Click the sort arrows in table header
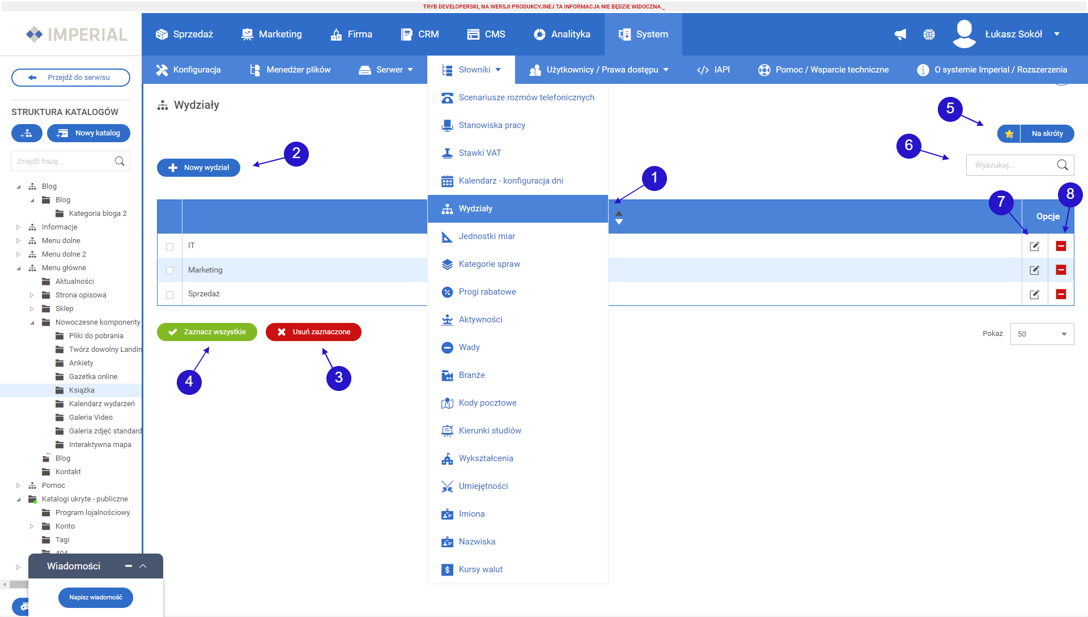Image resolution: width=1088 pixels, height=617 pixels. [x=619, y=218]
